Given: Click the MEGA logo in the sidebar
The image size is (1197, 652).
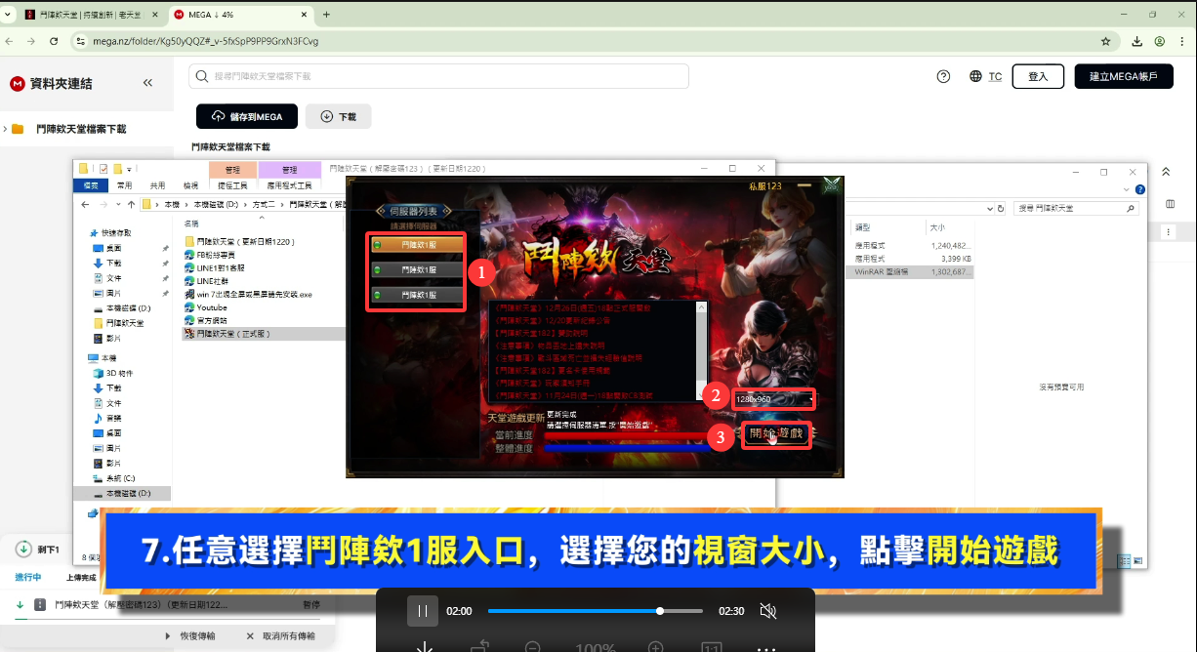Looking at the screenshot, I should coord(17,84).
